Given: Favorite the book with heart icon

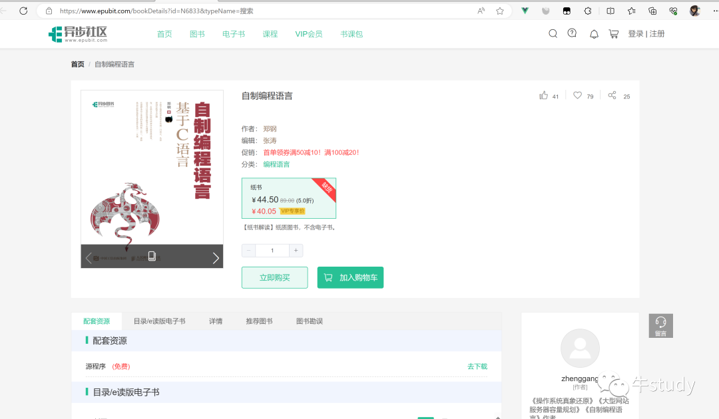Looking at the screenshot, I should [x=577, y=95].
